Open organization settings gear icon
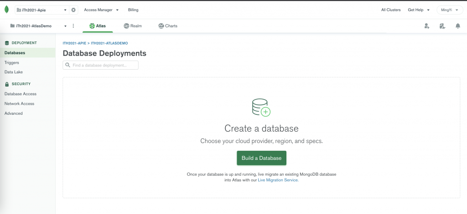The width and height of the screenshot is (467, 214). (74, 10)
